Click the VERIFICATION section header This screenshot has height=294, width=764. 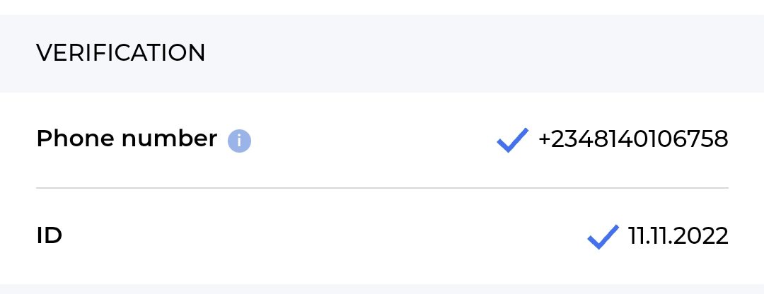121,53
